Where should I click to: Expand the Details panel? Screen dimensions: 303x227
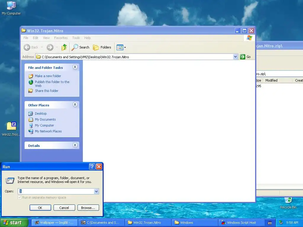(x=75, y=145)
